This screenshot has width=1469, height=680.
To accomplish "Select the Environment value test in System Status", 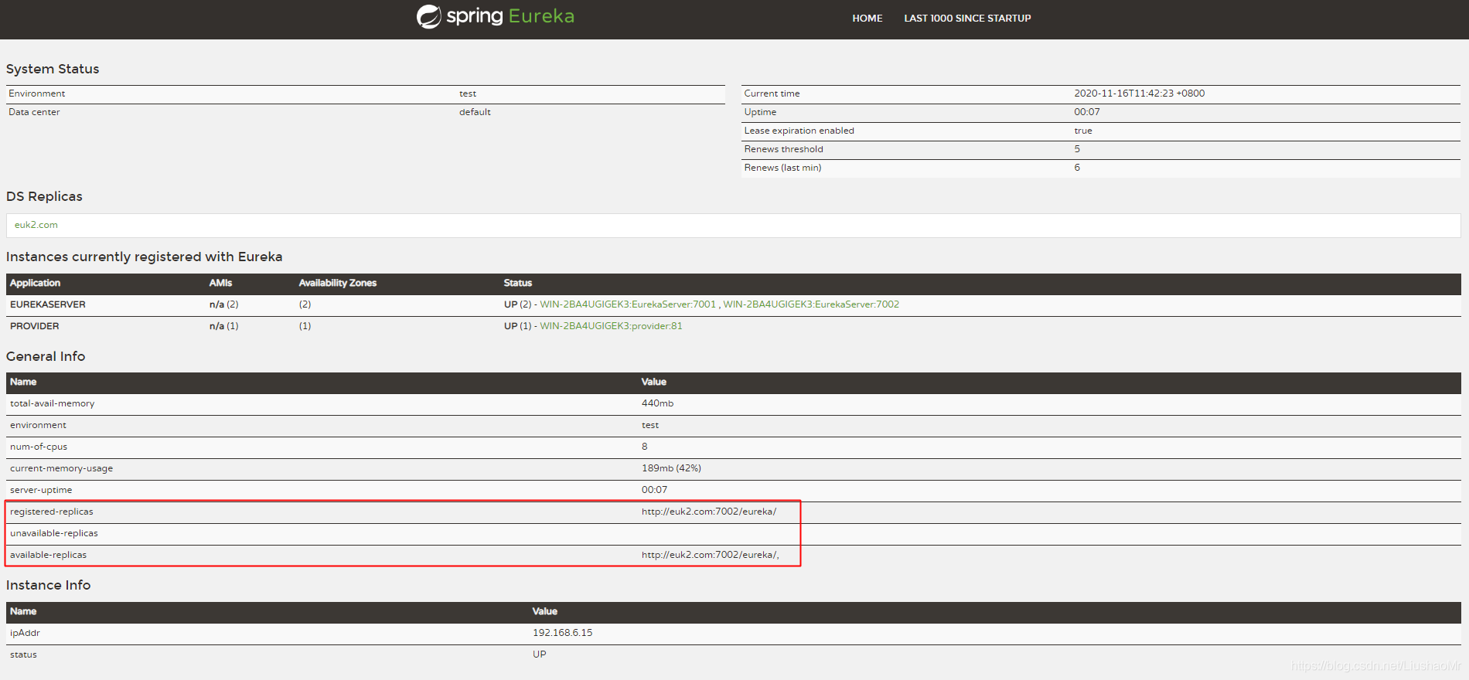I will pos(468,93).
